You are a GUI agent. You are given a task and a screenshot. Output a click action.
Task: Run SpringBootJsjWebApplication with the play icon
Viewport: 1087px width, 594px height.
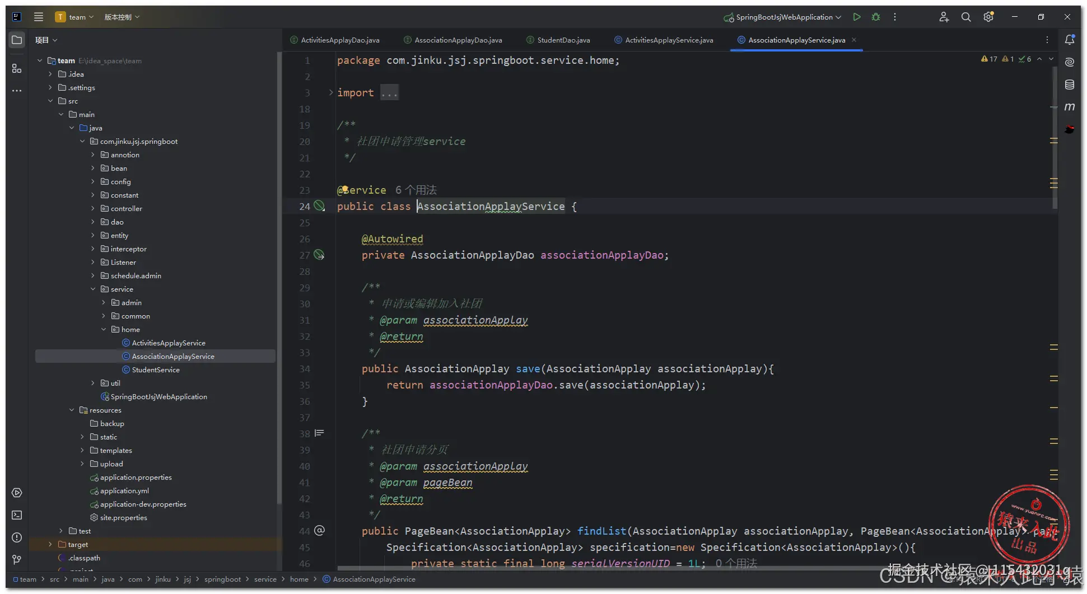point(856,17)
